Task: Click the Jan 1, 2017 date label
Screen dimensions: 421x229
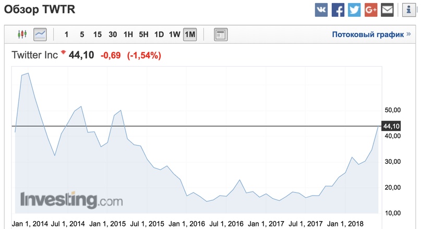Action: click(x=266, y=224)
